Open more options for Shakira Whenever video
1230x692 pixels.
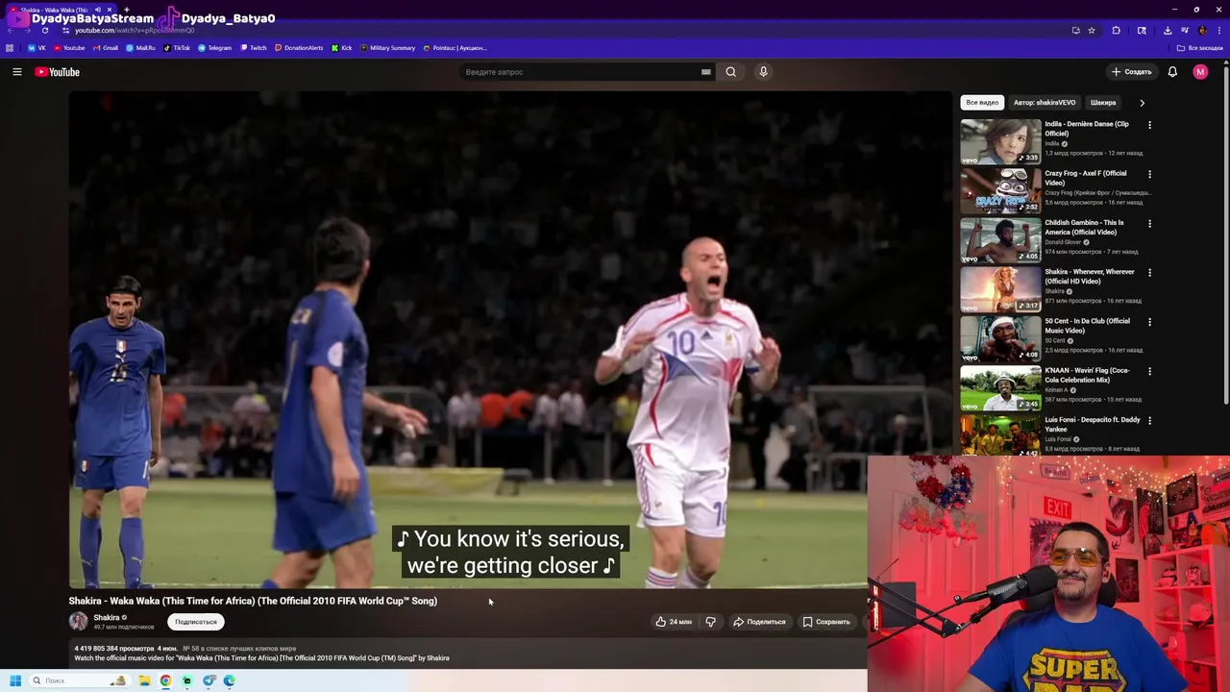click(1149, 272)
